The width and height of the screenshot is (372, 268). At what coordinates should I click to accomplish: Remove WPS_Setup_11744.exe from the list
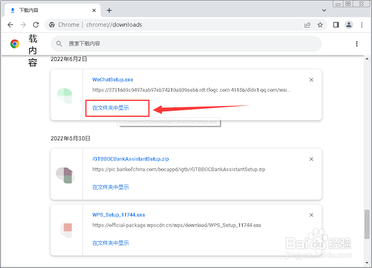[x=311, y=215]
